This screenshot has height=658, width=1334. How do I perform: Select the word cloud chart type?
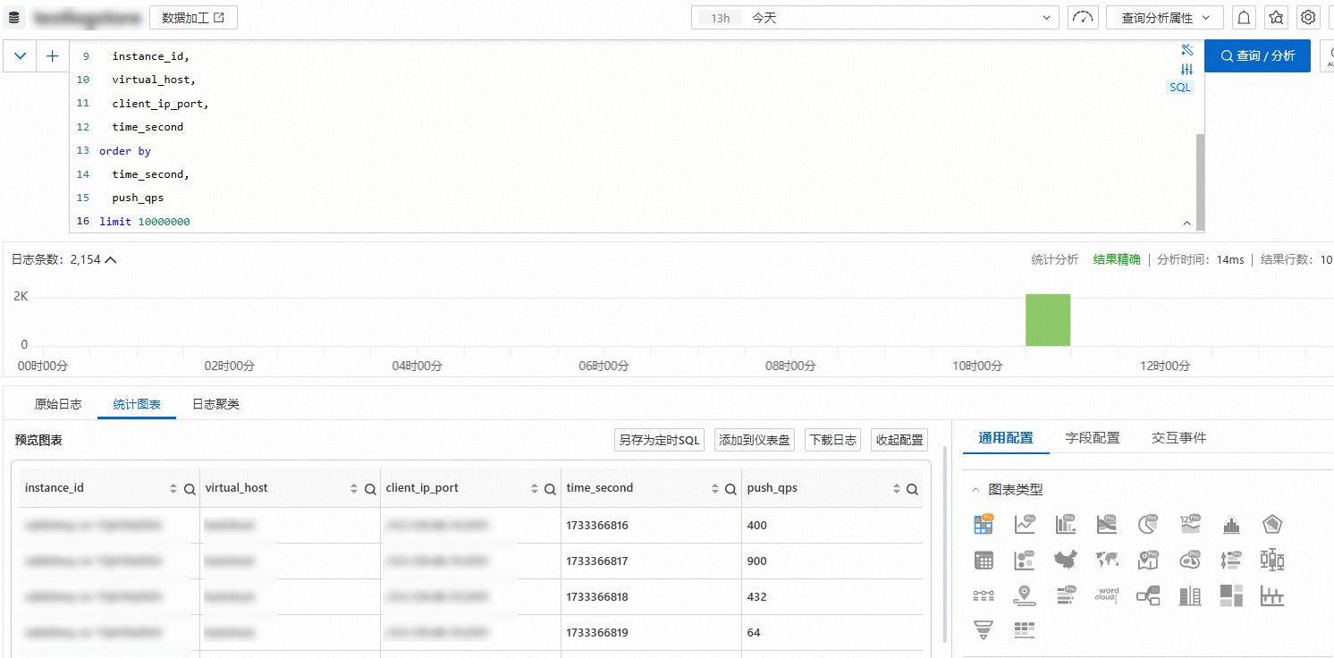point(1107,595)
